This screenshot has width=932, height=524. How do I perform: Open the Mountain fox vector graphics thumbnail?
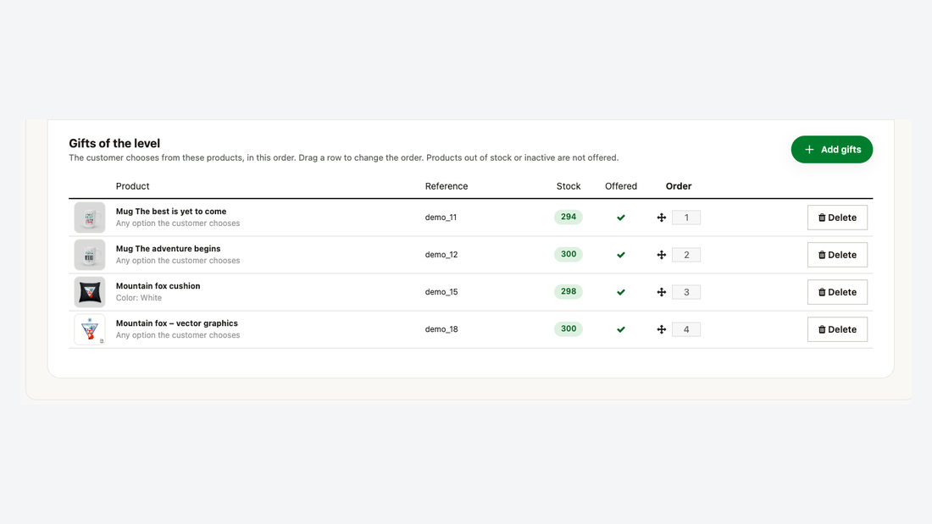[90, 329]
